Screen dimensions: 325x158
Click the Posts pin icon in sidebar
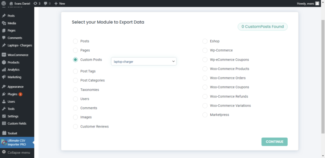click(4, 16)
